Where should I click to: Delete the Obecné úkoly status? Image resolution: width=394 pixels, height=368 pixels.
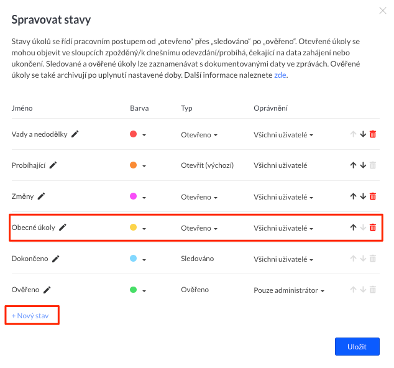point(373,228)
